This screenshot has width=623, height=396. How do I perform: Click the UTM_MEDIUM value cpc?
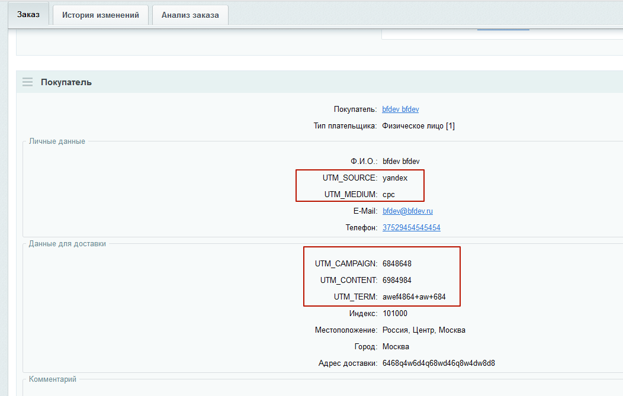click(x=388, y=195)
